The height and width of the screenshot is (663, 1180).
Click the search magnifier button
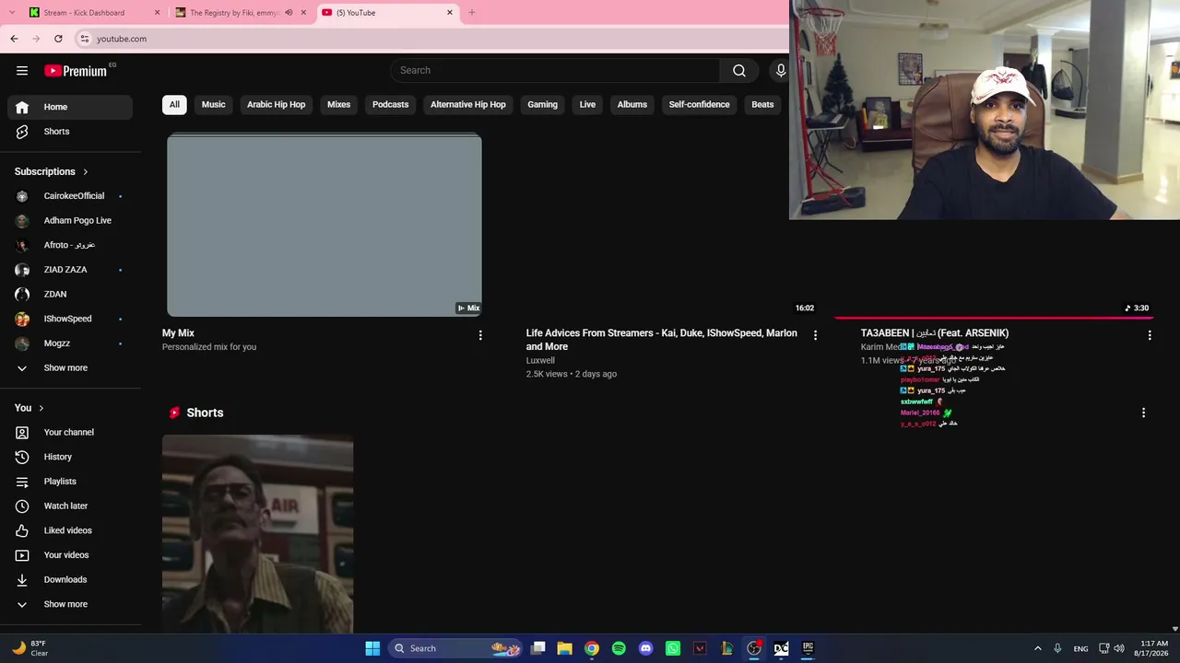click(739, 71)
